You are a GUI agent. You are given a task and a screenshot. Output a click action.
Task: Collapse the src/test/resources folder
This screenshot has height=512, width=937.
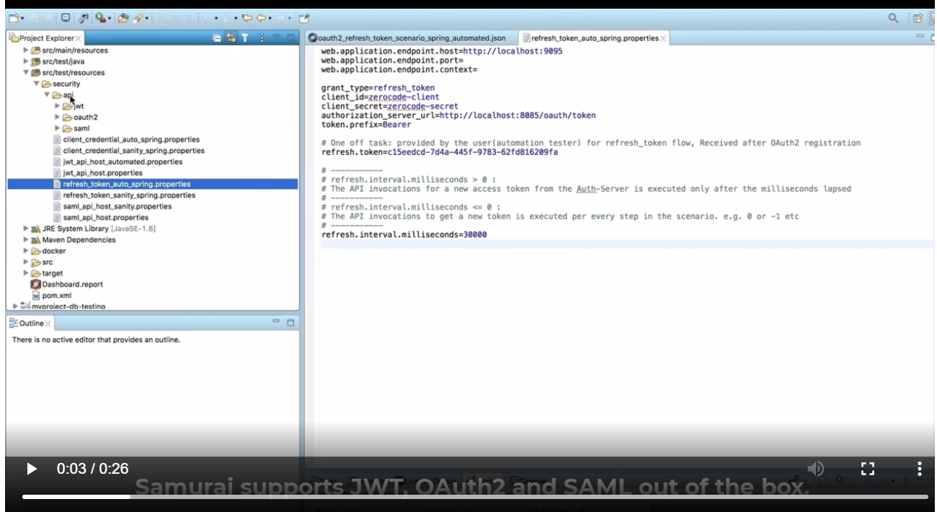(x=26, y=73)
